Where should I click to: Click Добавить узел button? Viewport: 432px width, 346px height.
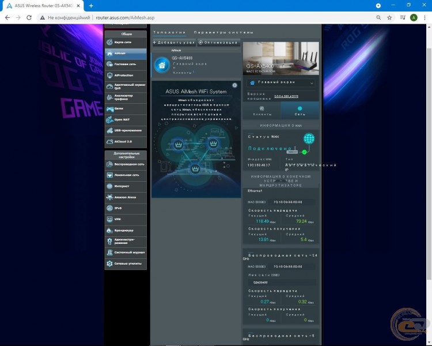(x=174, y=43)
